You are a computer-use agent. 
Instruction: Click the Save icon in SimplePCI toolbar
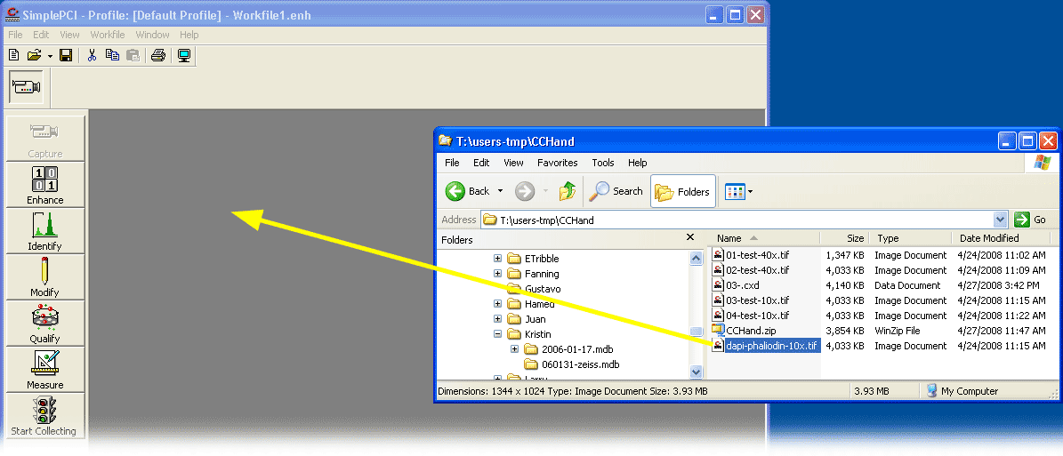pos(66,55)
